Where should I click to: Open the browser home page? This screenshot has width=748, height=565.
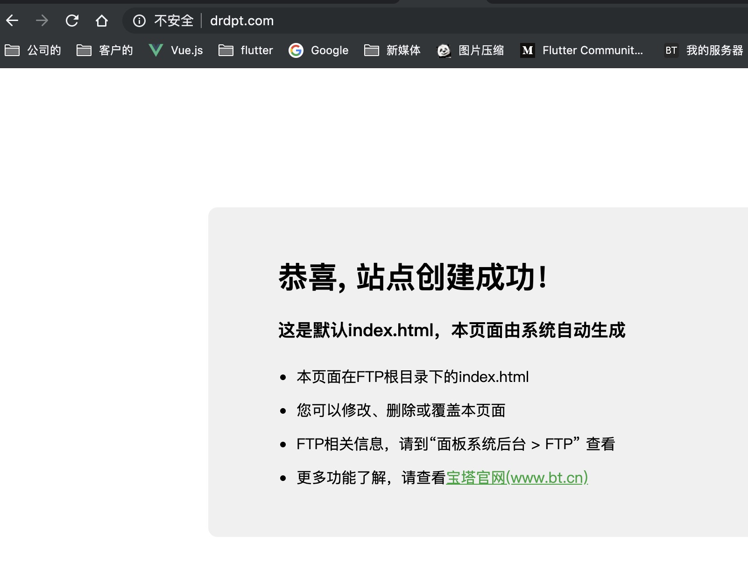[102, 21]
